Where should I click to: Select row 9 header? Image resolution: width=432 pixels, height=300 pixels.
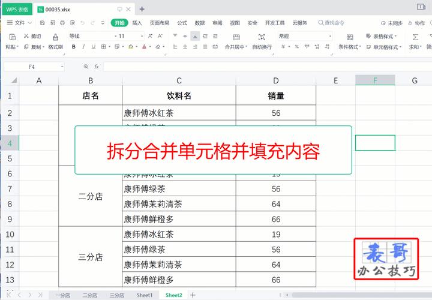click(x=10, y=219)
